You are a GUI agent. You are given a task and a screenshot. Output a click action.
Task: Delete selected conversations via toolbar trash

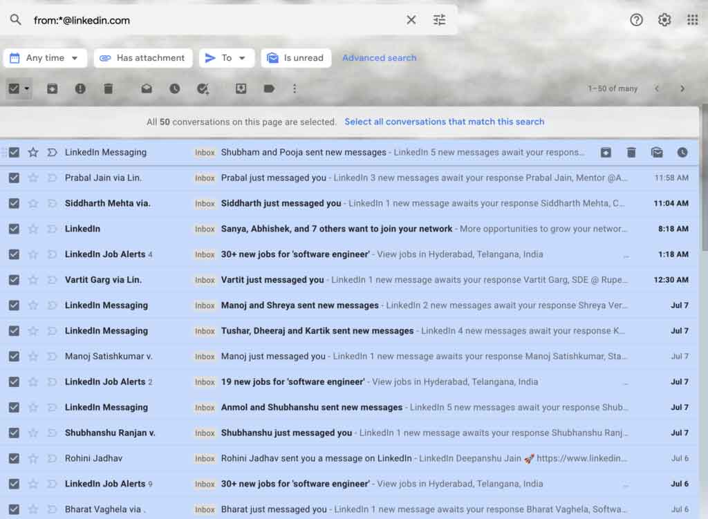[109, 88]
